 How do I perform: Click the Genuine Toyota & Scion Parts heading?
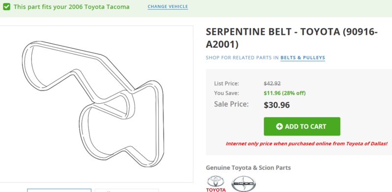tap(248, 168)
